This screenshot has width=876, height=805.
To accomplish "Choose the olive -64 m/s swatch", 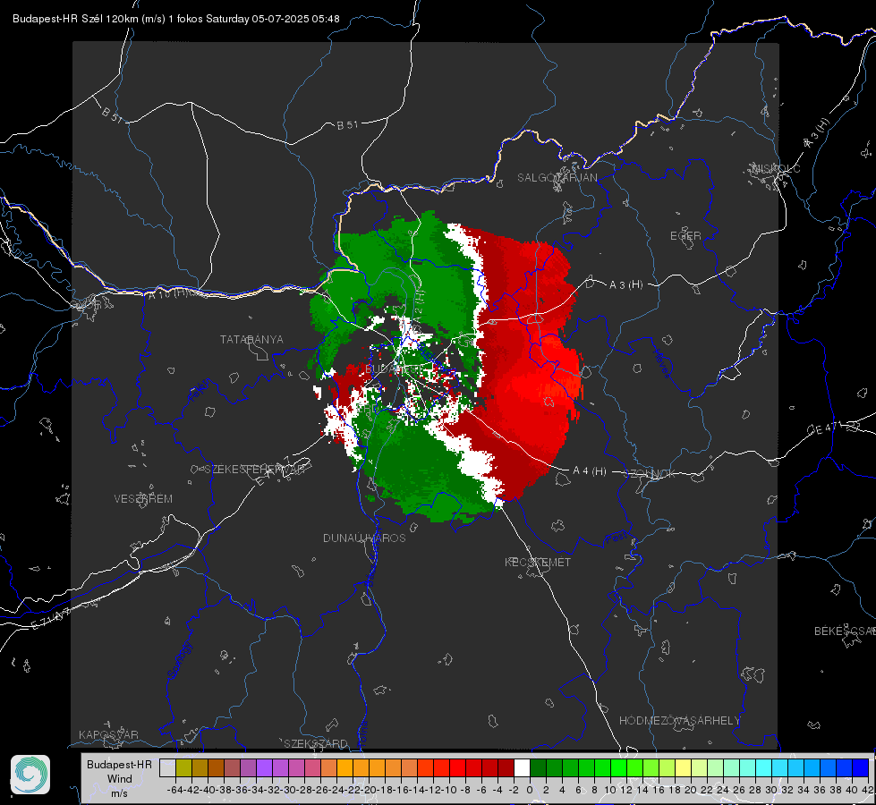I will 183,767.
